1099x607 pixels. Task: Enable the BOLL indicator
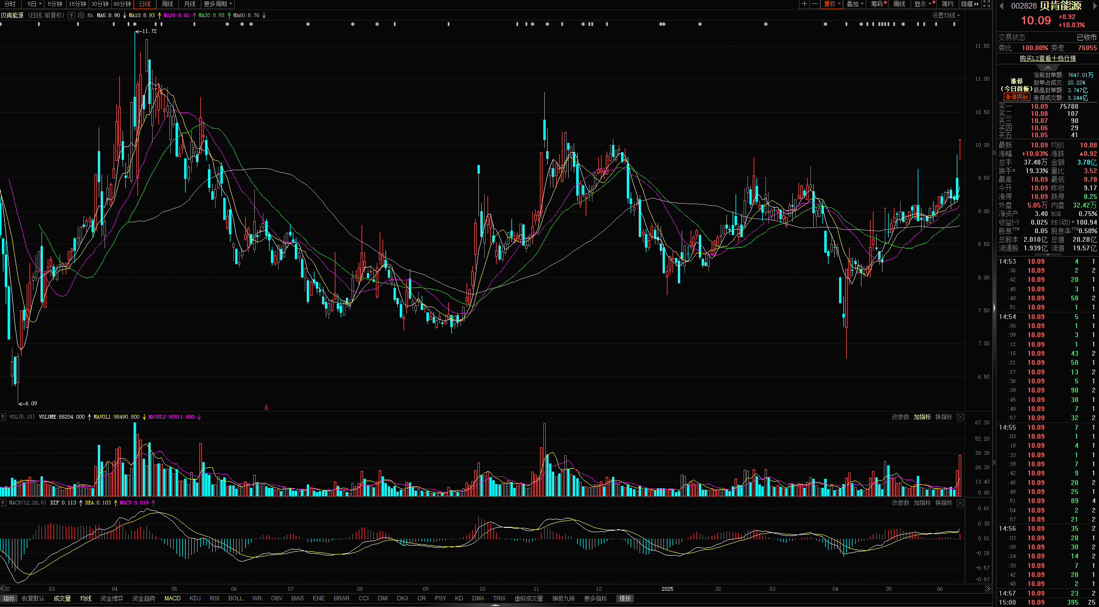[x=236, y=598]
